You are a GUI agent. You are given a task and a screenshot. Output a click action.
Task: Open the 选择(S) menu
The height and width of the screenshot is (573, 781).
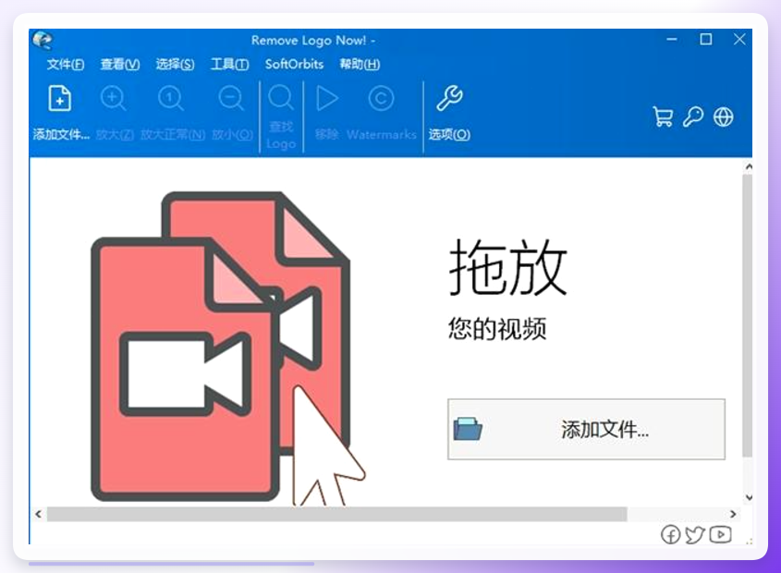[175, 65]
